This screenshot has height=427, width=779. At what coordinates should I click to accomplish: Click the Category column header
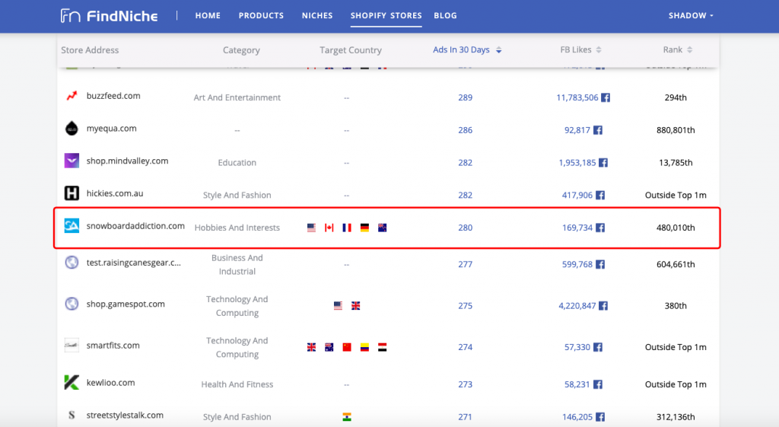click(241, 49)
